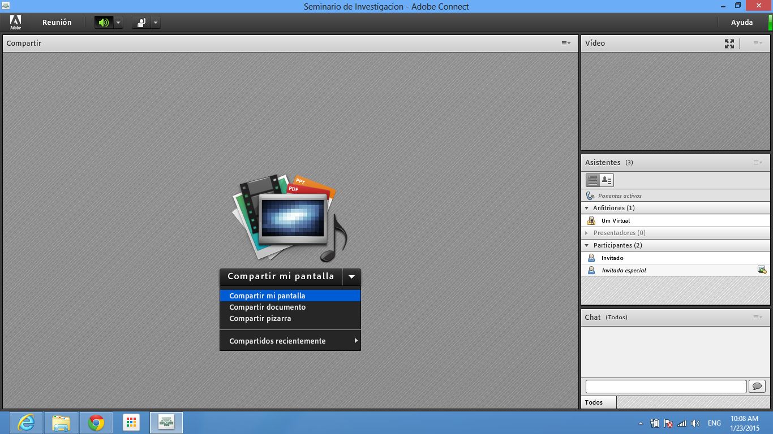Select participant Invitado

coord(675,258)
